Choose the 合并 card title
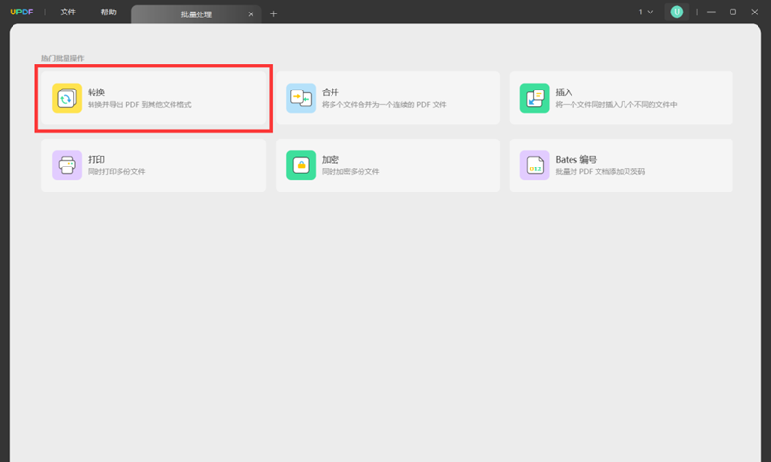 (331, 92)
